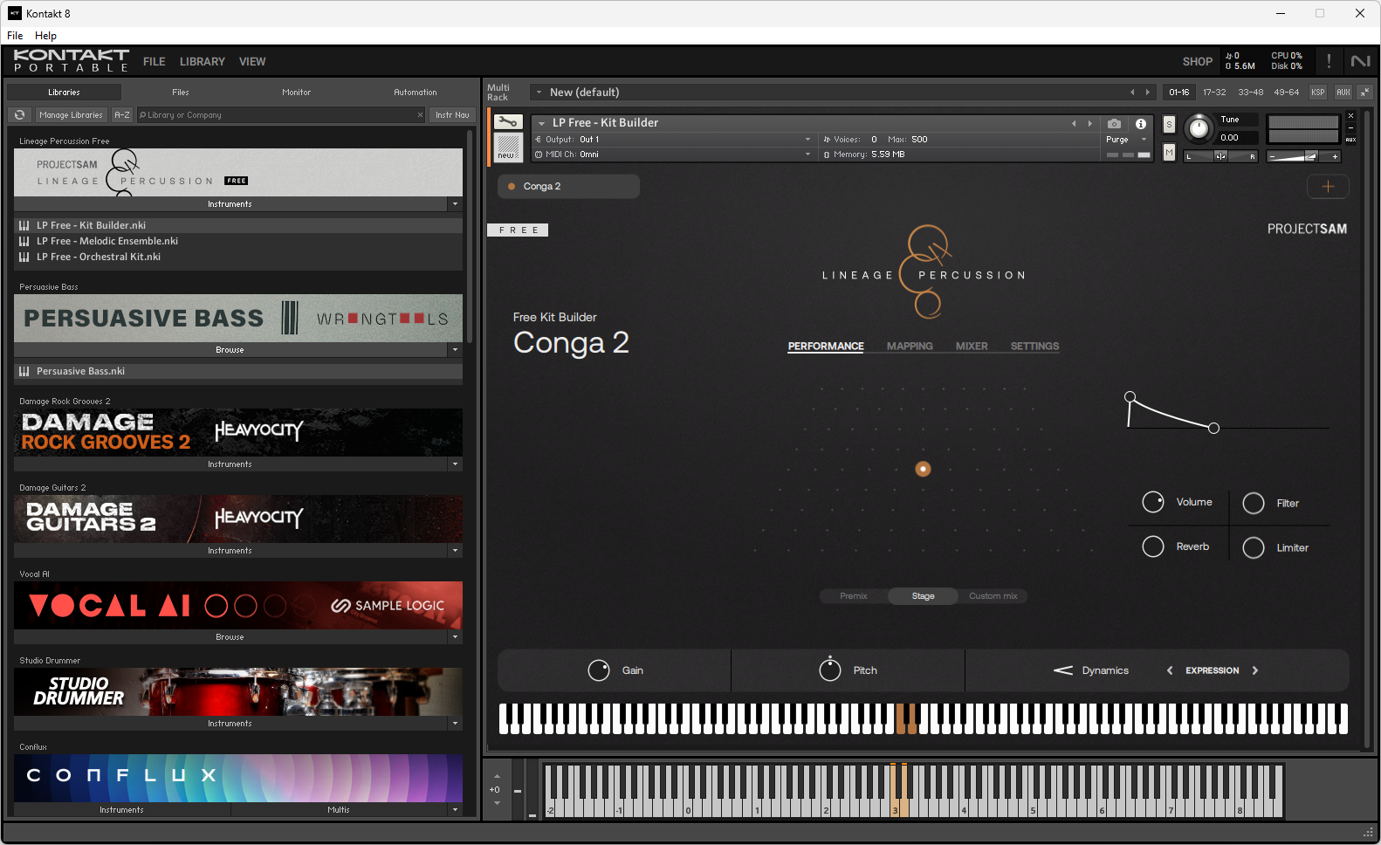Screen dimensions: 1381x845
Task: Click the Dynamics curve icon
Action: point(1063,670)
